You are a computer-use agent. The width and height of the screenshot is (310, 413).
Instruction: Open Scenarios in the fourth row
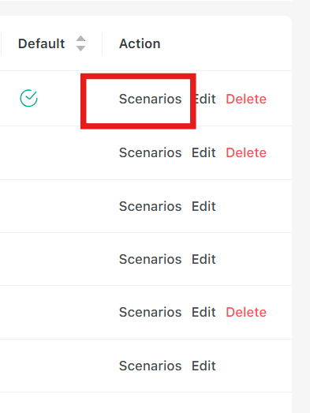pyautogui.click(x=150, y=259)
